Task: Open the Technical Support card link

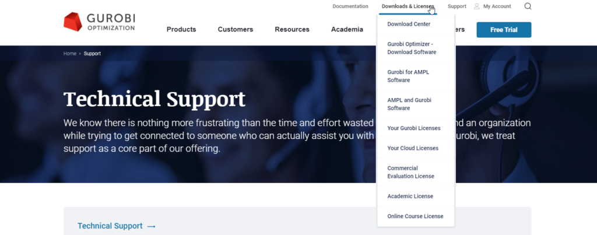Action: point(110,226)
